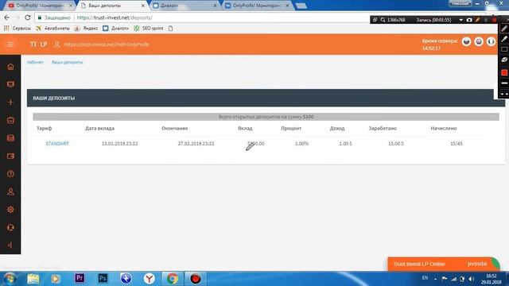Open the STANDART tariff link
Viewport: 509px width, 286px height.
(x=57, y=143)
